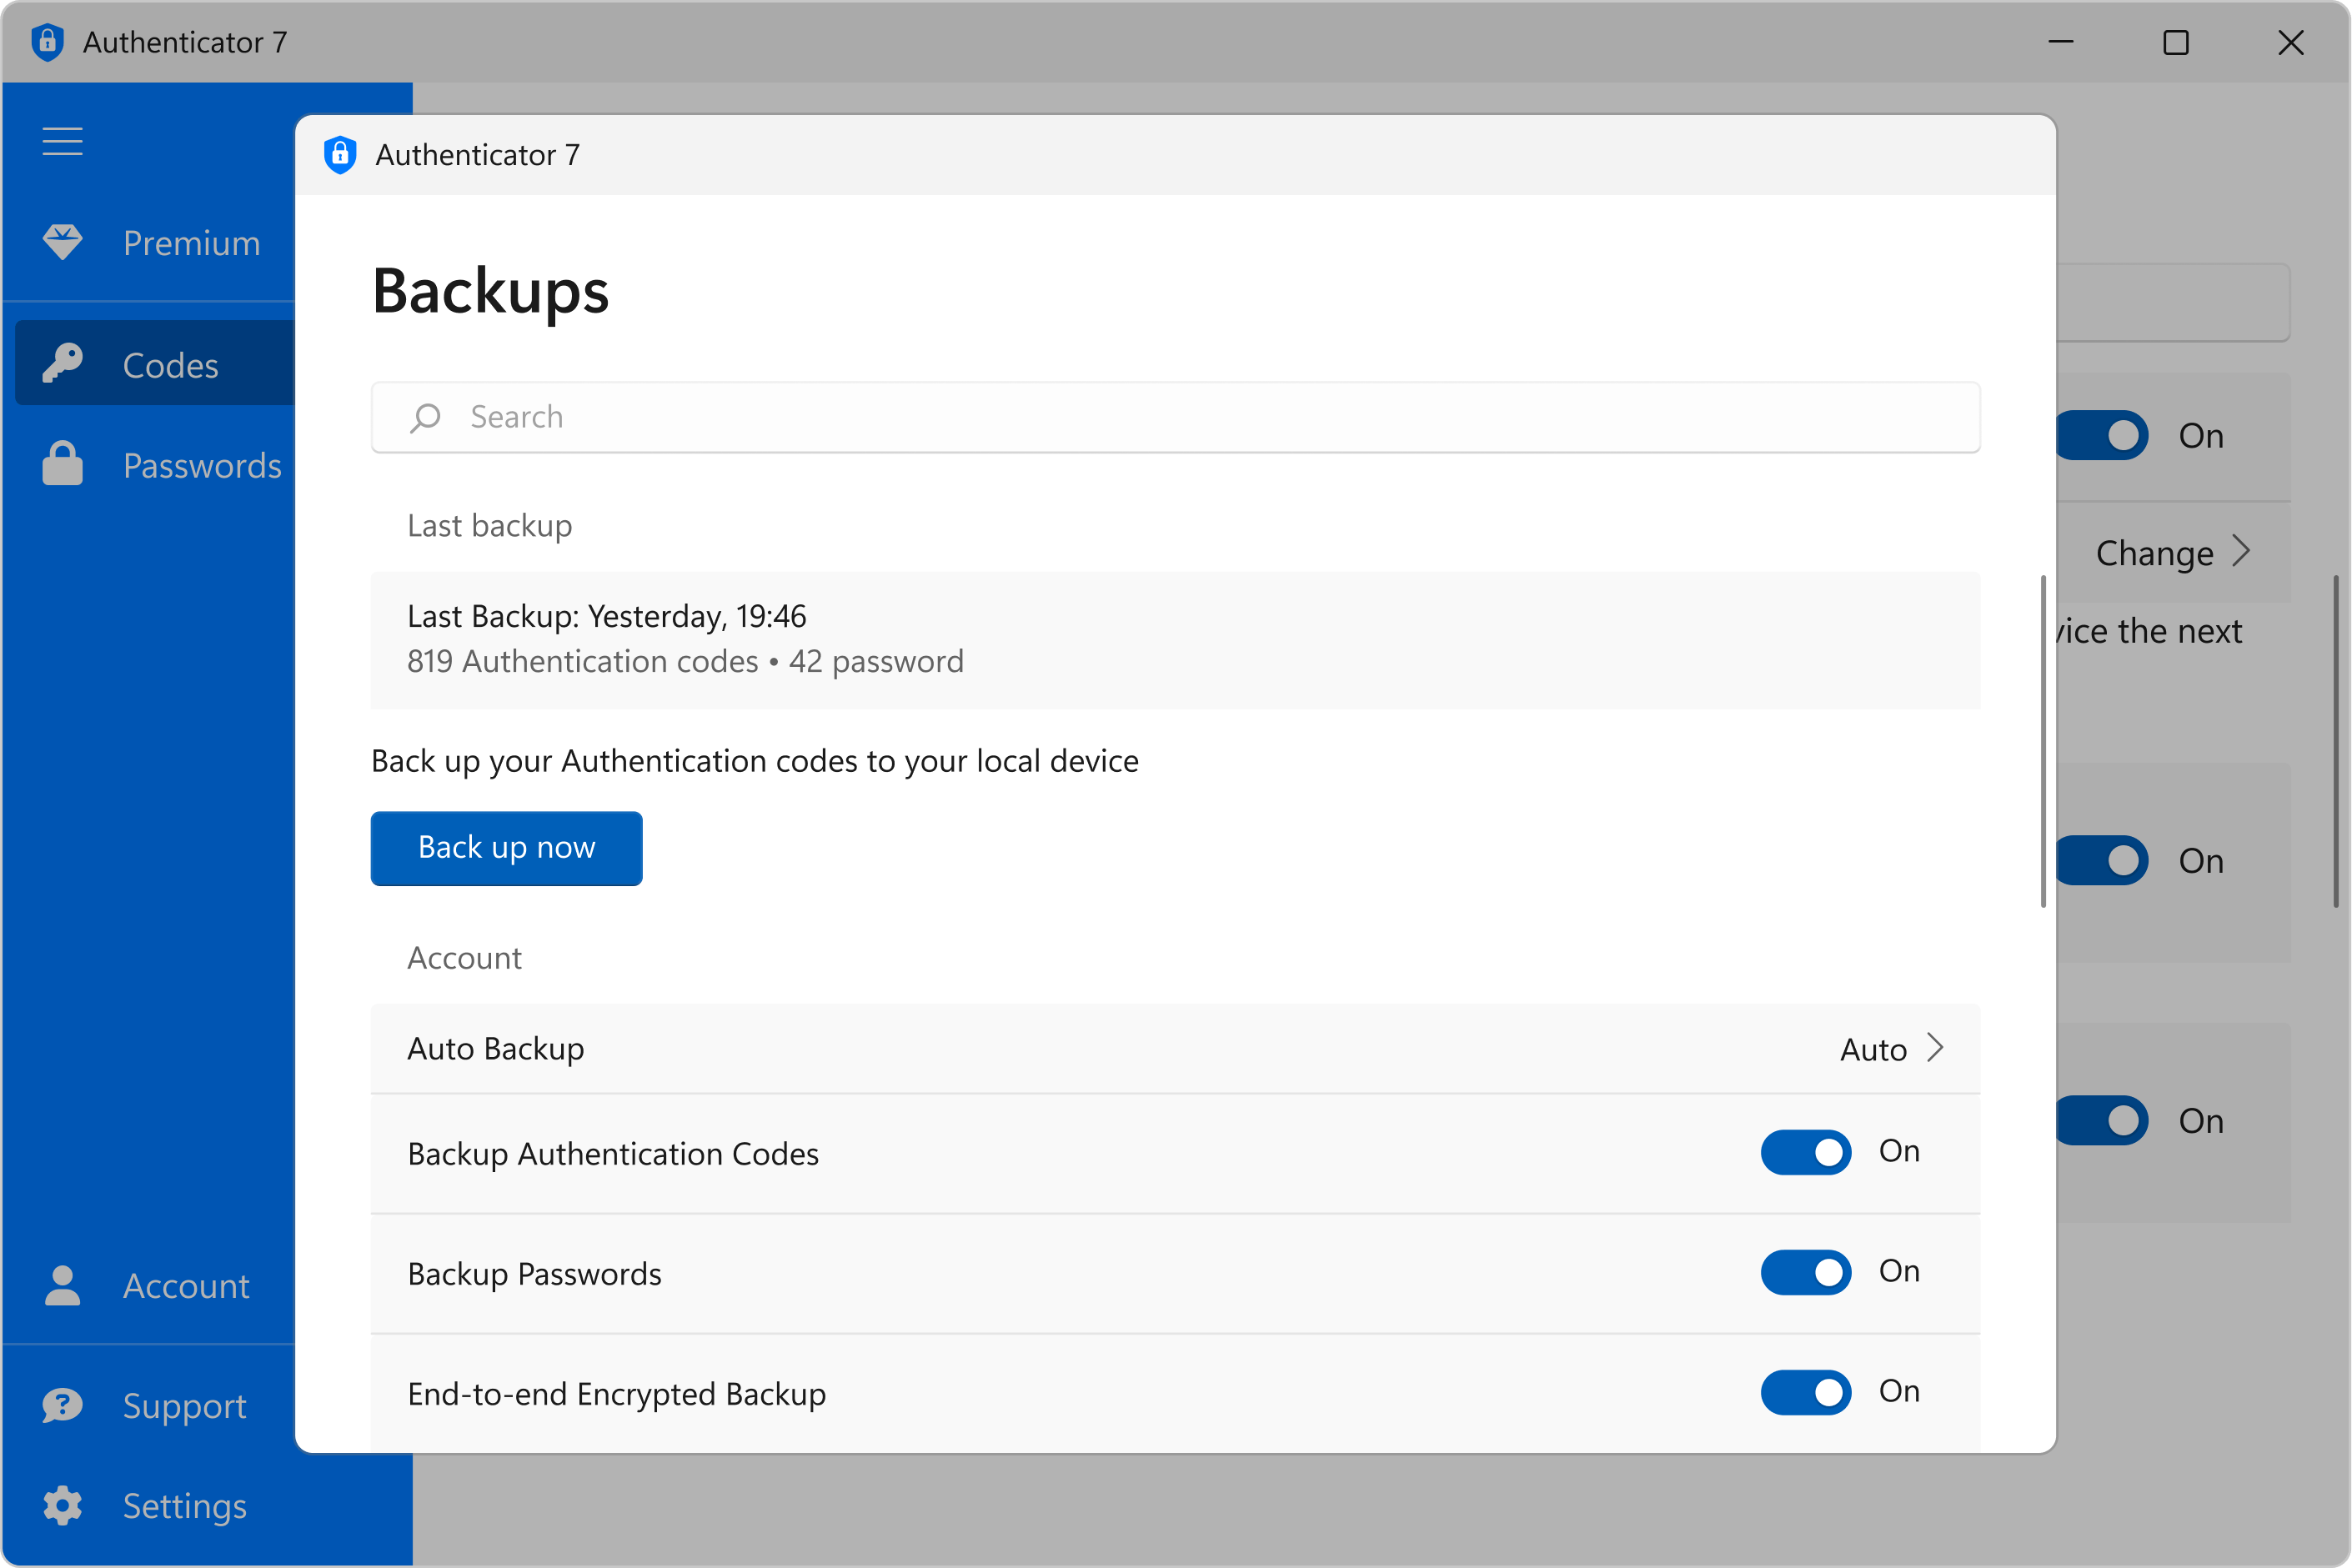Close the Authenticator 7 window
The width and height of the screenshot is (2352, 1568).
click(2291, 42)
